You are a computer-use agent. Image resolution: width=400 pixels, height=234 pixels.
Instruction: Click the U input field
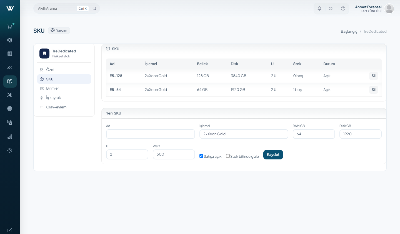click(x=127, y=154)
